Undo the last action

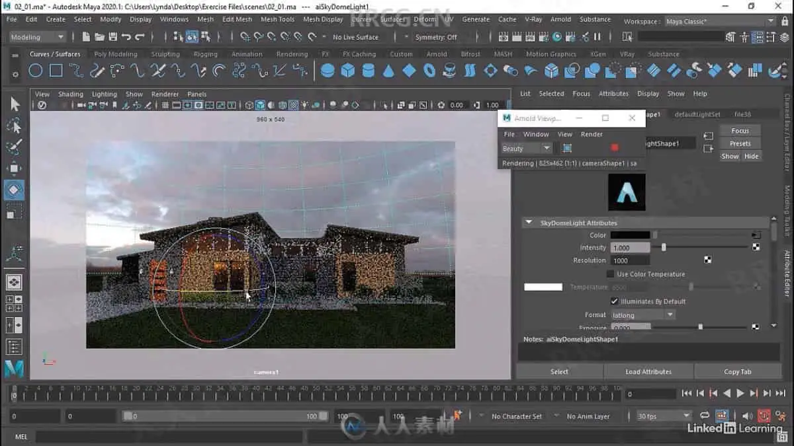[x=126, y=37]
